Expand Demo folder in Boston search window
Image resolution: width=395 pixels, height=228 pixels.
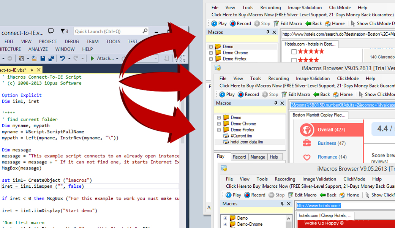(x=211, y=47)
